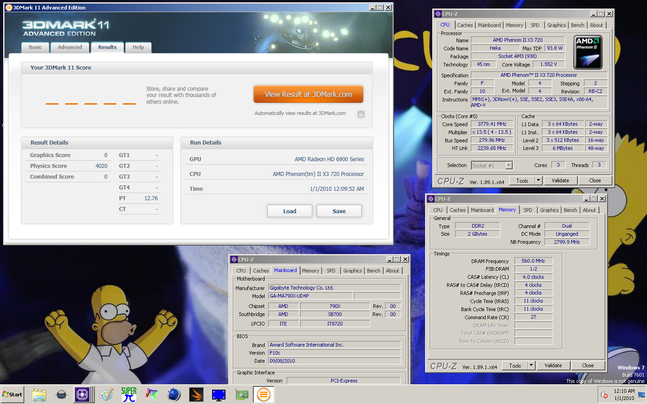Open the Windows Explorer folder icon in taskbar
The width and height of the screenshot is (647, 404).
click(x=39, y=395)
